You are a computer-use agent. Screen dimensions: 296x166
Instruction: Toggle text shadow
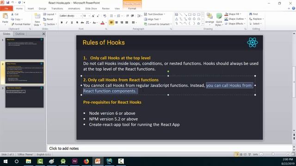click(77, 23)
